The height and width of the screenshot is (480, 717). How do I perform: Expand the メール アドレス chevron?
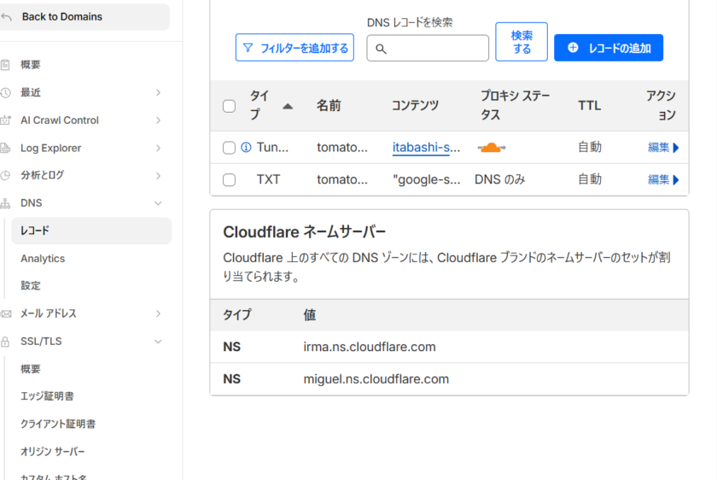tap(158, 314)
